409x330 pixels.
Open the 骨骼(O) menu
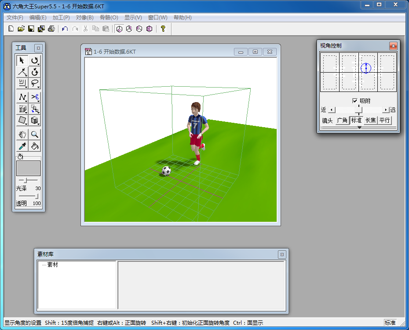pos(109,18)
